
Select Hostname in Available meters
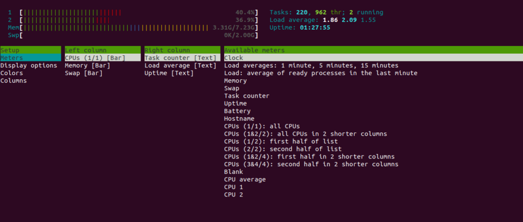tap(239, 119)
